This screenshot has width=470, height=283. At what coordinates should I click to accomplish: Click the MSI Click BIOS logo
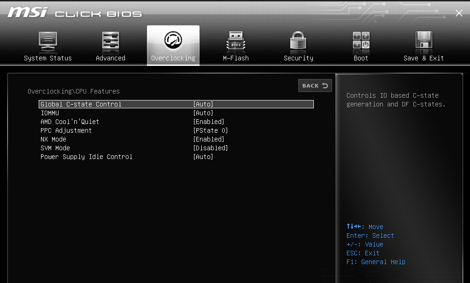coord(75,12)
